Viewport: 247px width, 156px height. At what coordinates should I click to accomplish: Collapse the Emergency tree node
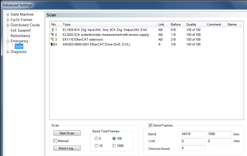[8, 41]
